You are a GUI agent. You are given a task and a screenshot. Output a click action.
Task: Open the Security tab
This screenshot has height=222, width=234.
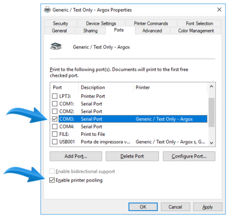[x=60, y=24]
